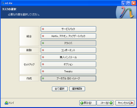
Task: Minimize the nLite window
Action: click(124, 3)
